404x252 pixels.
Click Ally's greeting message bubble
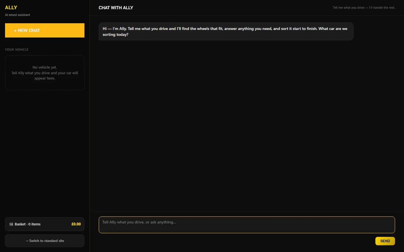tap(226, 31)
